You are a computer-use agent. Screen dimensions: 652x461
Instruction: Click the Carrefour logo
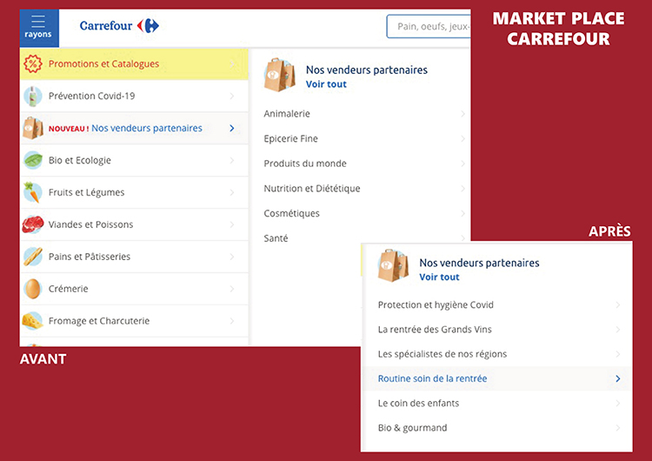tap(119, 26)
